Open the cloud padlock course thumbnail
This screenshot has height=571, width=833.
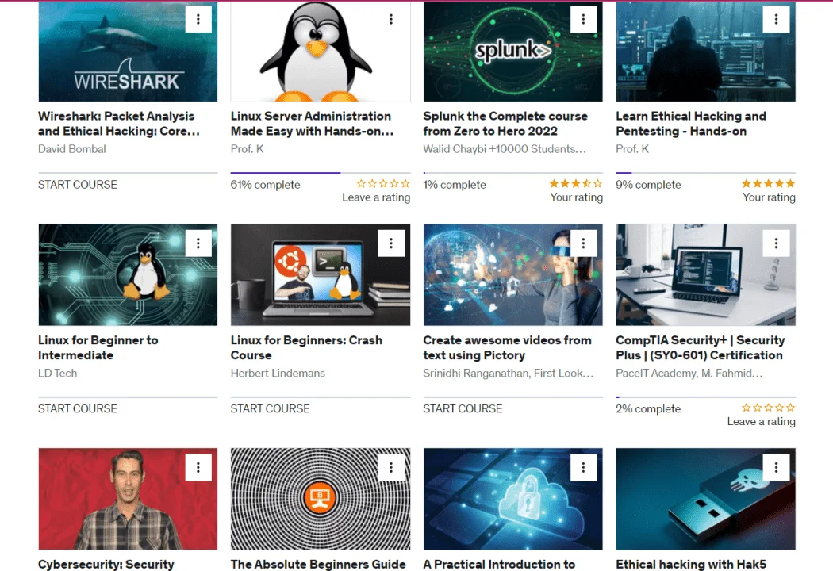tap(513, 499)
